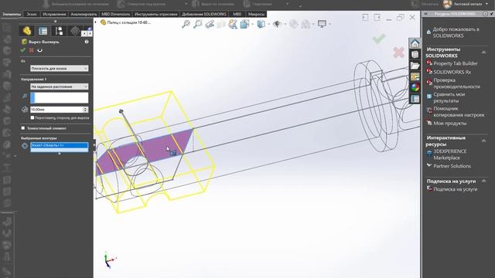Click Edit Appearance sphere icon
Screen dimensions: 495x278
click(294, 24)
